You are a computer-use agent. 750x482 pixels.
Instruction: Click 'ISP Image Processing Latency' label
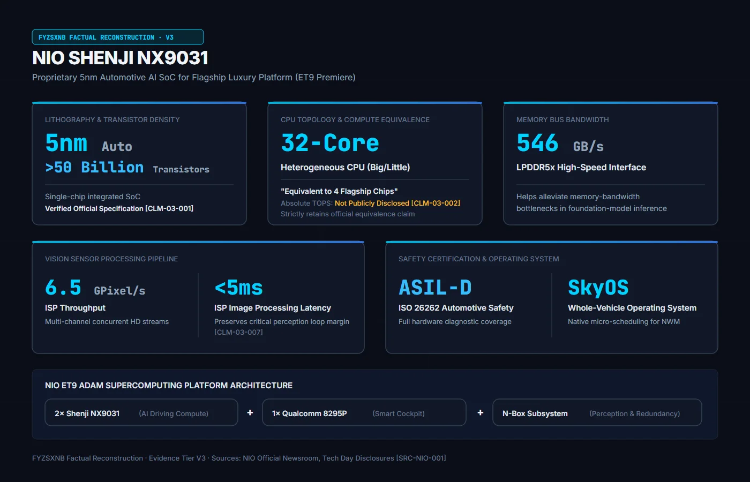[273, 307]
